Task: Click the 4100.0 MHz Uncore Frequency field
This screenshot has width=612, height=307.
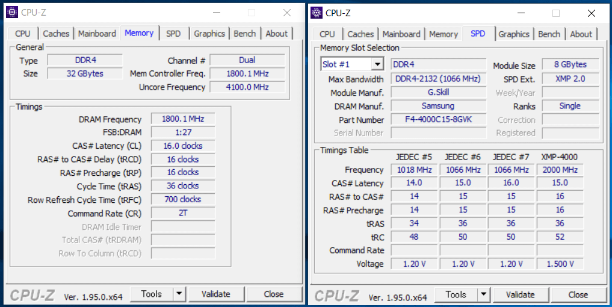Action: click(x=247, y=87)
